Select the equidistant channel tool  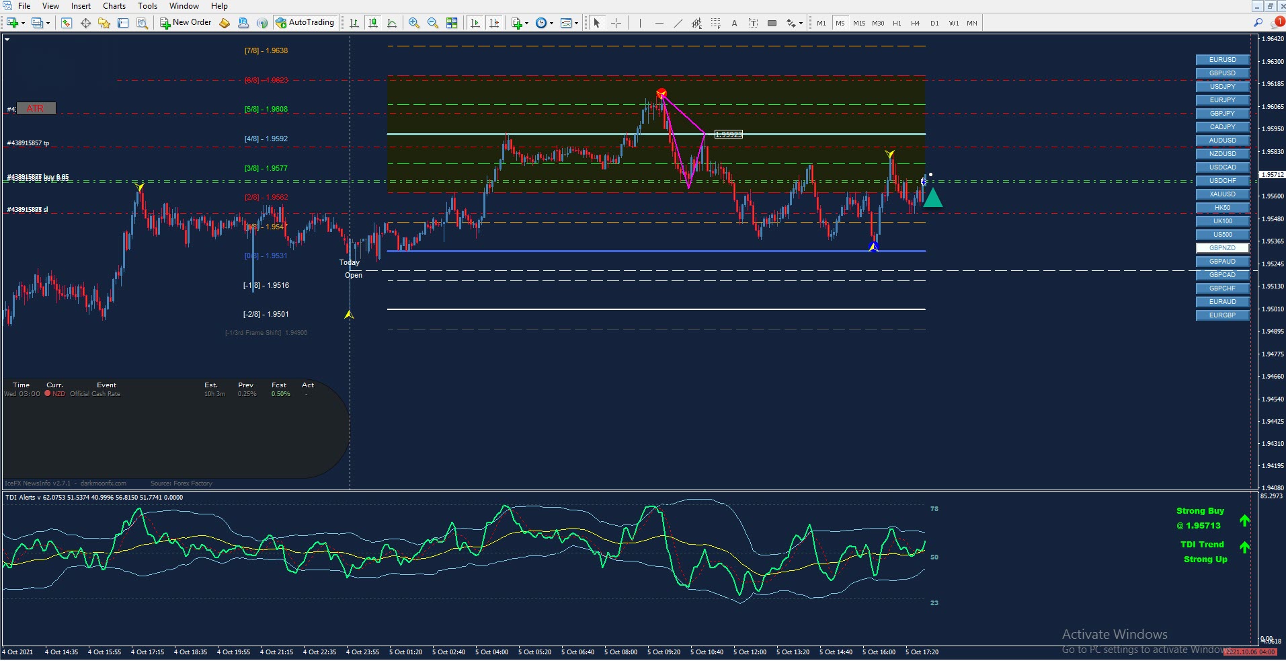(696, 23)
